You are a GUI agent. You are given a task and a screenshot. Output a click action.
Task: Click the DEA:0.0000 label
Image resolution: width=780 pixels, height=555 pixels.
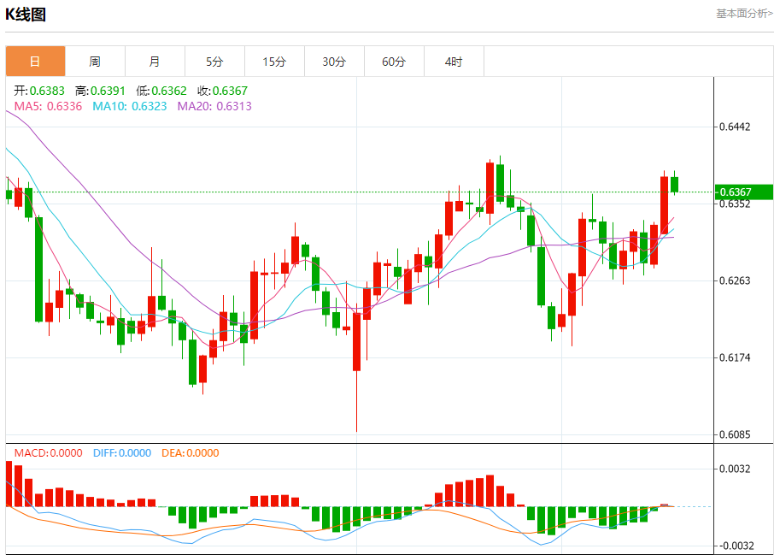(190, 453)
